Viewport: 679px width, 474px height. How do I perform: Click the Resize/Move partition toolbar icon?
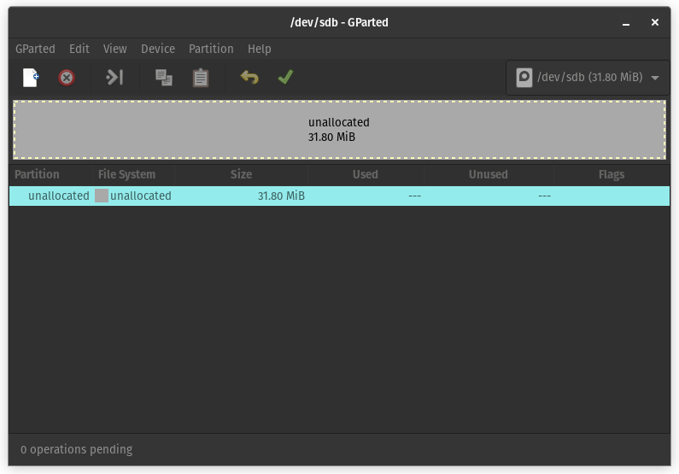pos(114,78)
